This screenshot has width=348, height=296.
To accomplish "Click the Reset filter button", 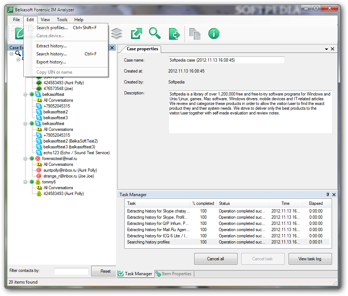I will (x=104, y=271).
